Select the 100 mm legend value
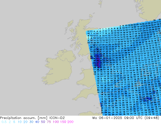This screenshot has width=161, height=124. tap(56, 122)
